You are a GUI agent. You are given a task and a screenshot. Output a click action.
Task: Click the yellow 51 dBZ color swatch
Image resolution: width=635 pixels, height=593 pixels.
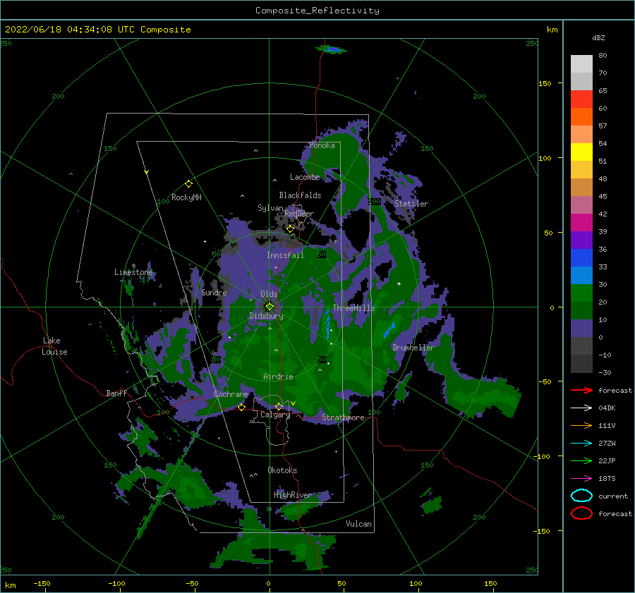pyautogui.click(x=581, y=152)
